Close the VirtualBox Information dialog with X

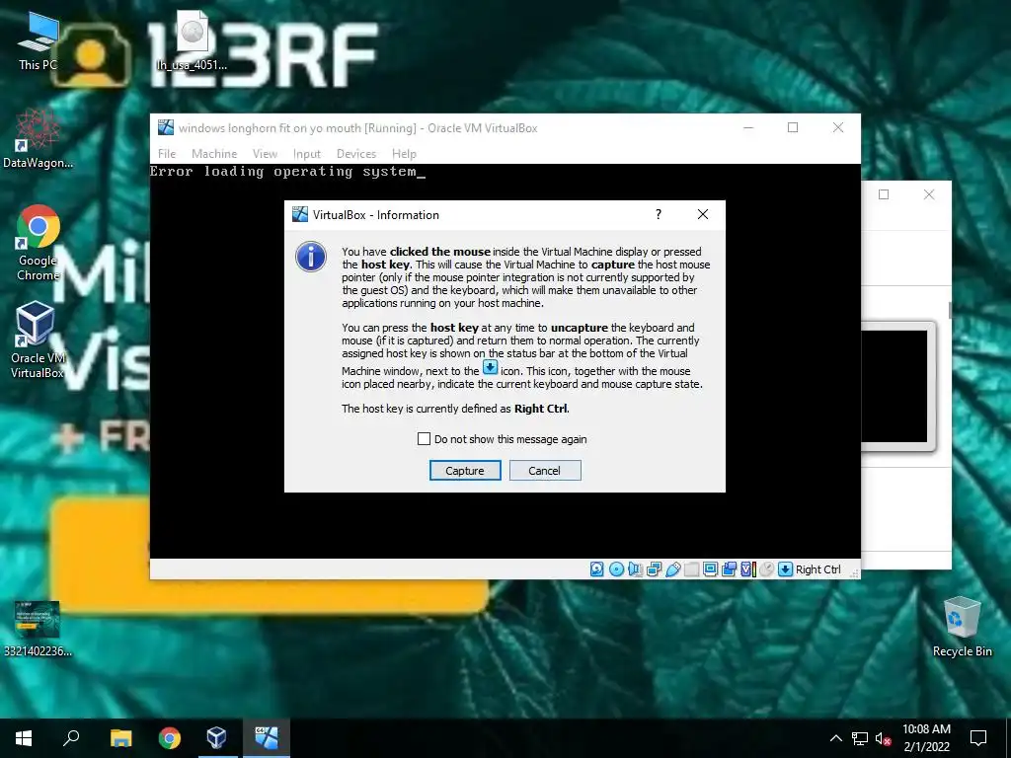tap(703, 214)
